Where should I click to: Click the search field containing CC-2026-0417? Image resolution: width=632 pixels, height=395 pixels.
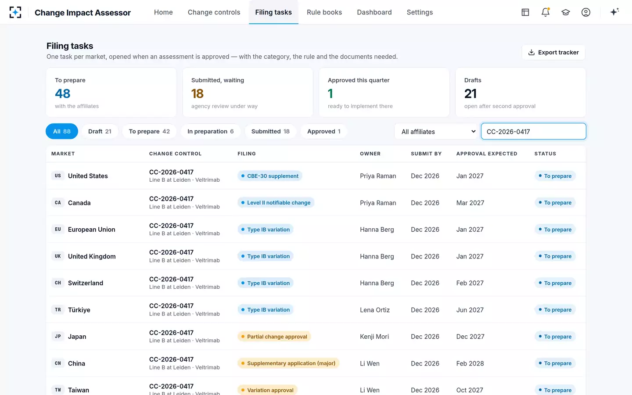pyautogui.click(x=534, y=131)
